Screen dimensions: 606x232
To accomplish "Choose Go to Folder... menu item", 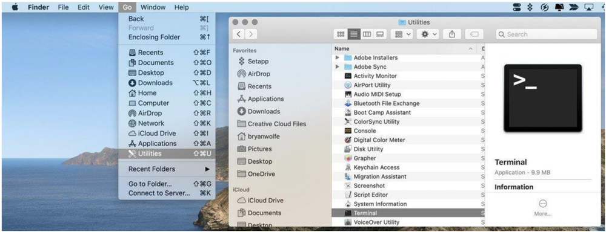I will pos(167,184).
